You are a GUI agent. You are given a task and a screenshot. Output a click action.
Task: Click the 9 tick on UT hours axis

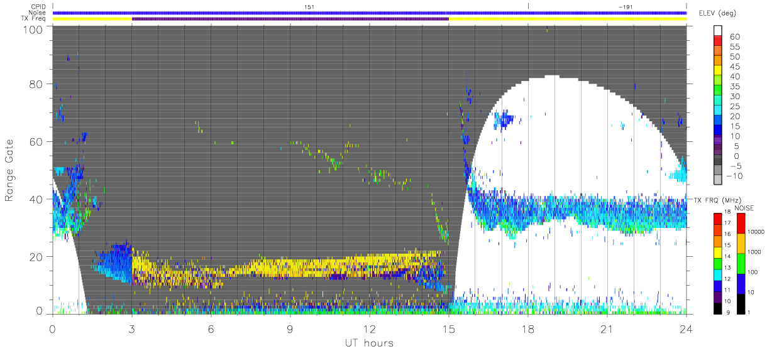(x=290, y=328)
